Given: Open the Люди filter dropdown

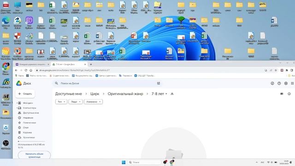Looking at the screenshot, I should point(76,101).
